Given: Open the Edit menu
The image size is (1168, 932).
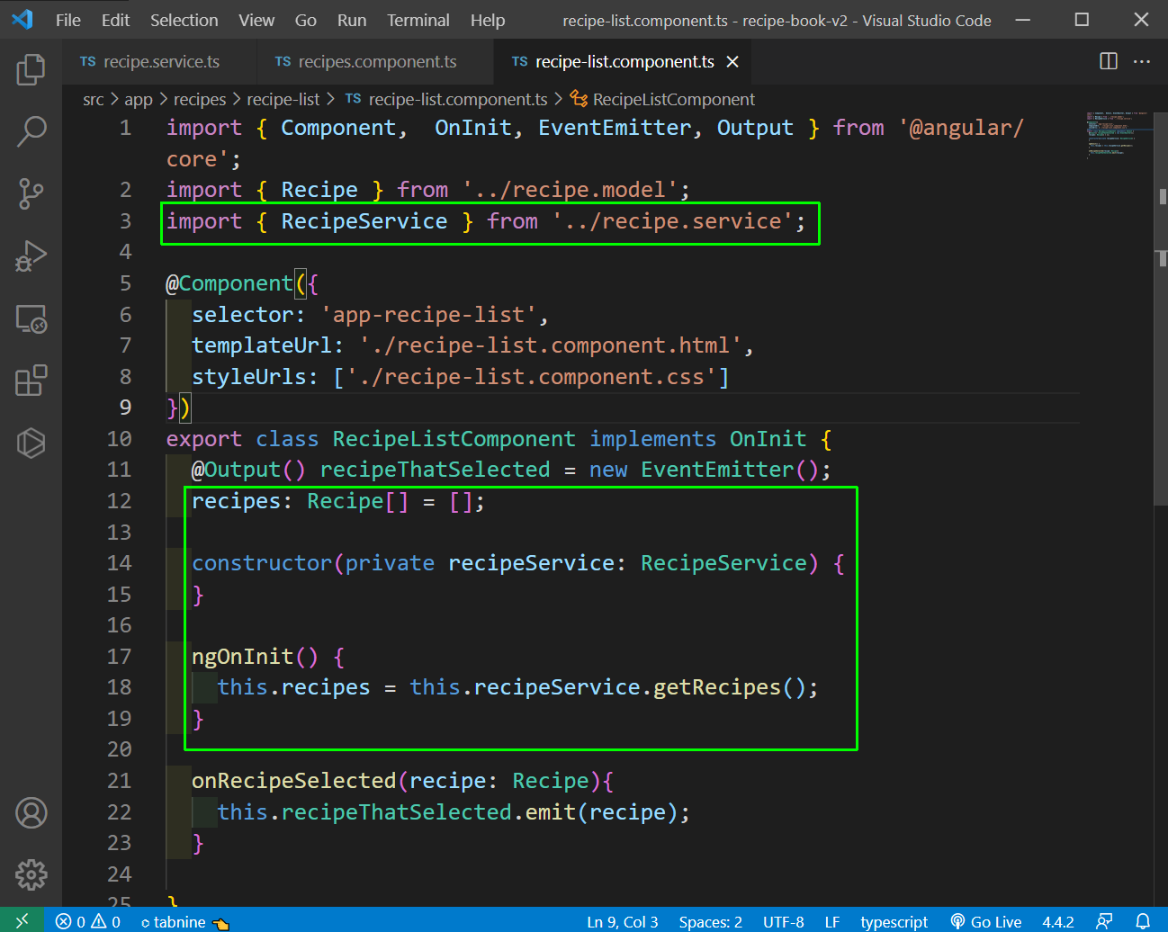Looking at the screenshot, I should tap(115, 20).
